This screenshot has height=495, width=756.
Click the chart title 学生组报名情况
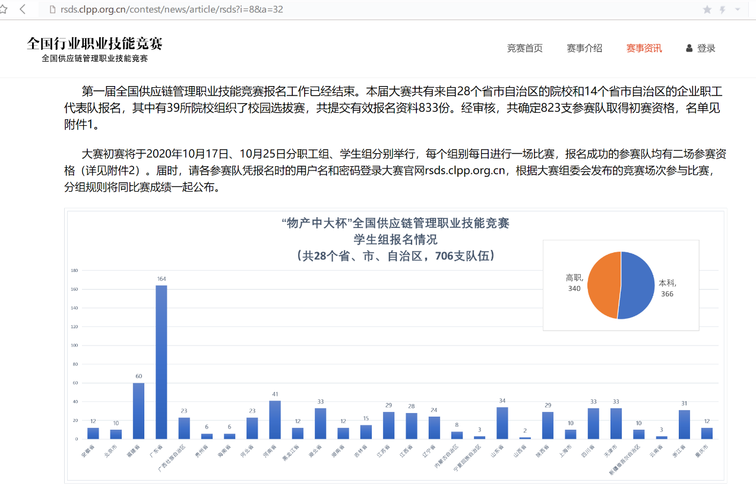pos(396,240)
